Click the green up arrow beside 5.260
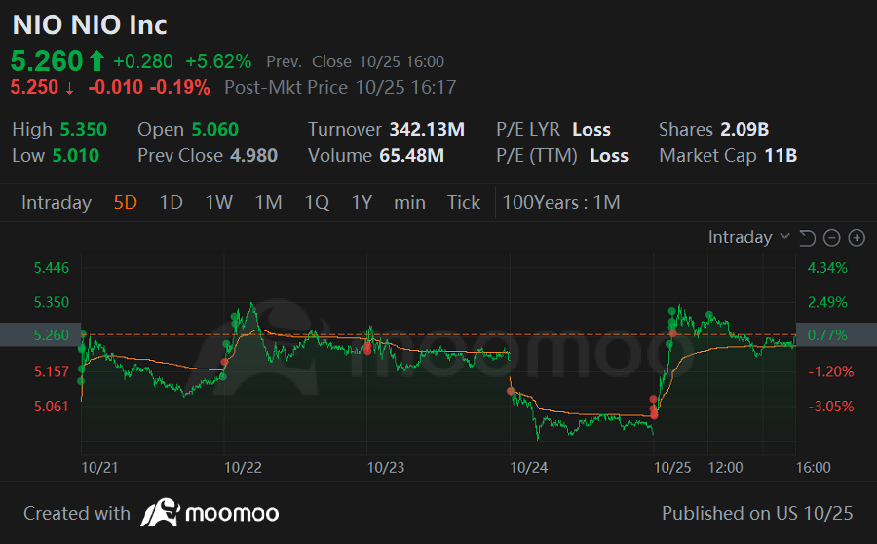The image size is (877, 544). [96, 60]
